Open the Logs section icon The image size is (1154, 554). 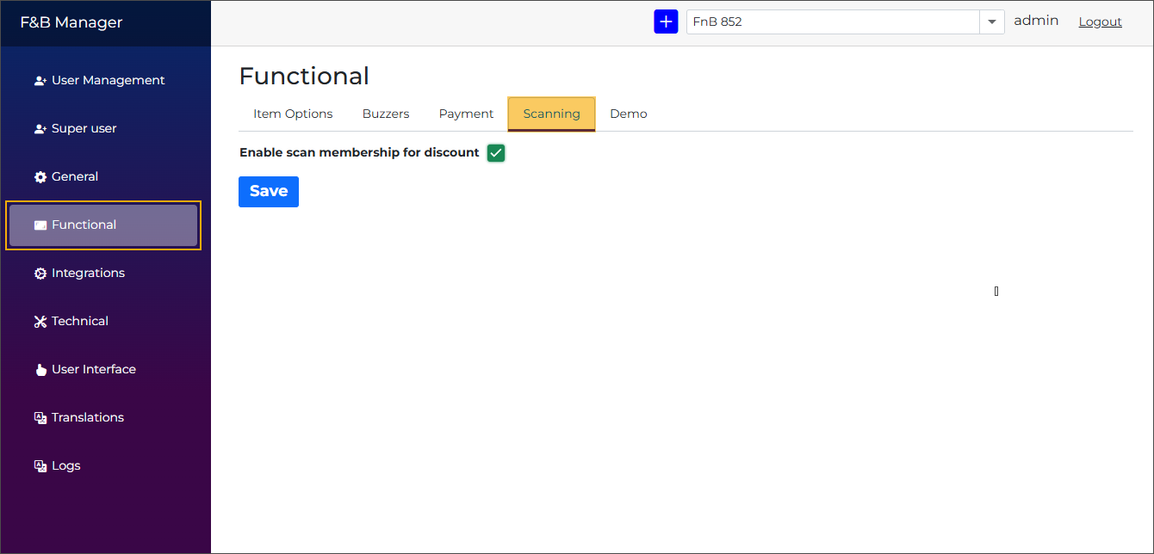coord(40,465)
